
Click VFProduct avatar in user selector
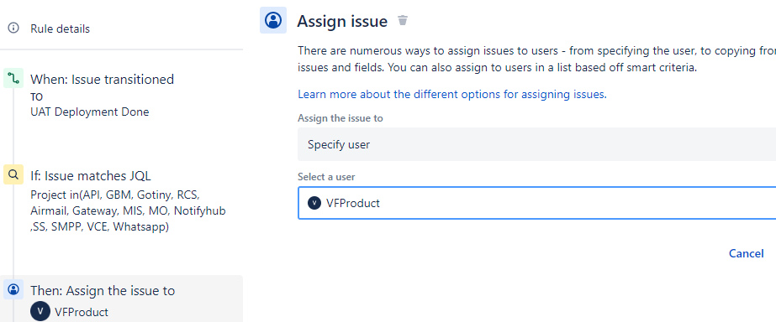click(x=314, y=203)
